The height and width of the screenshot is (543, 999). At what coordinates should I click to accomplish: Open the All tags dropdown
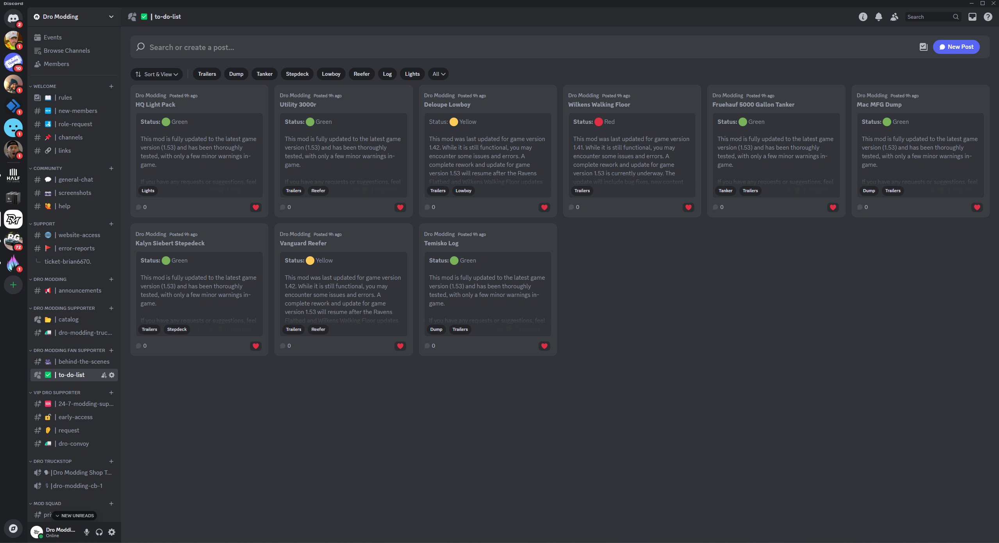pyautogui.click(x=439, y=74)
